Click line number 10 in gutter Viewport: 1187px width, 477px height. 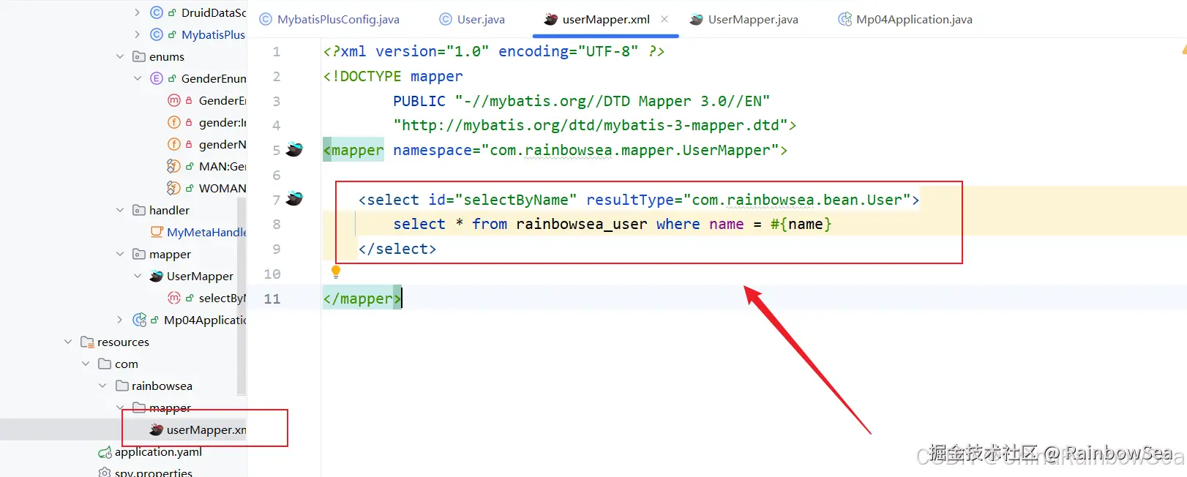pos(272,274)
